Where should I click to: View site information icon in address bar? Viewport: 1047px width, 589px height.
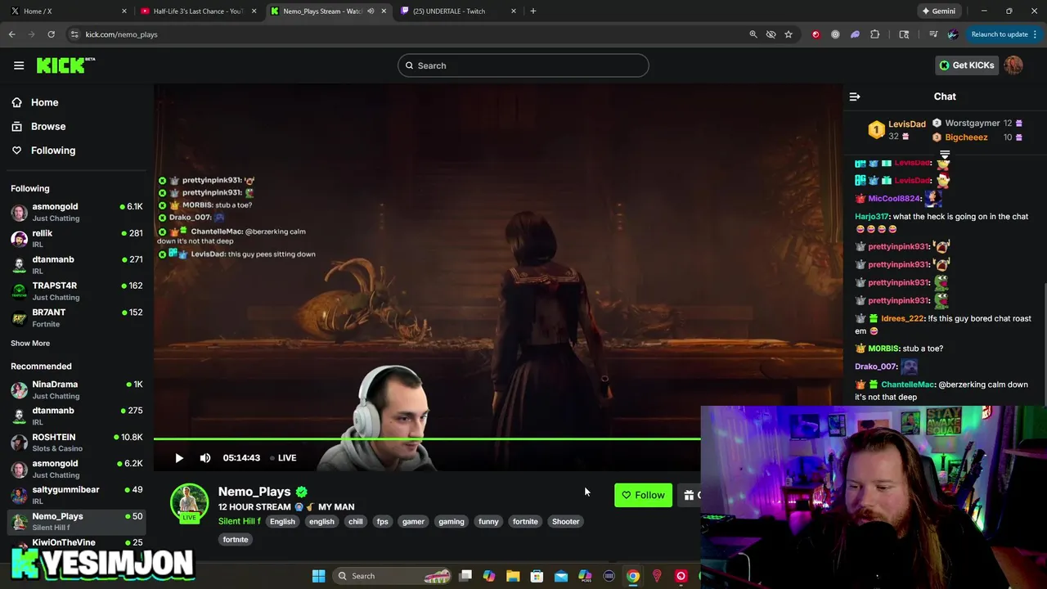(74, 34)
